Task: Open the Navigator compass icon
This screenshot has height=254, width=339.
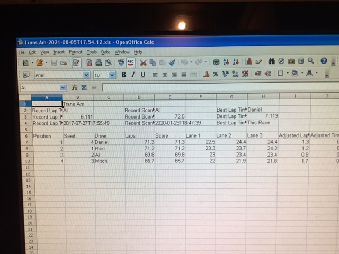Action: [x=281, y=61]
